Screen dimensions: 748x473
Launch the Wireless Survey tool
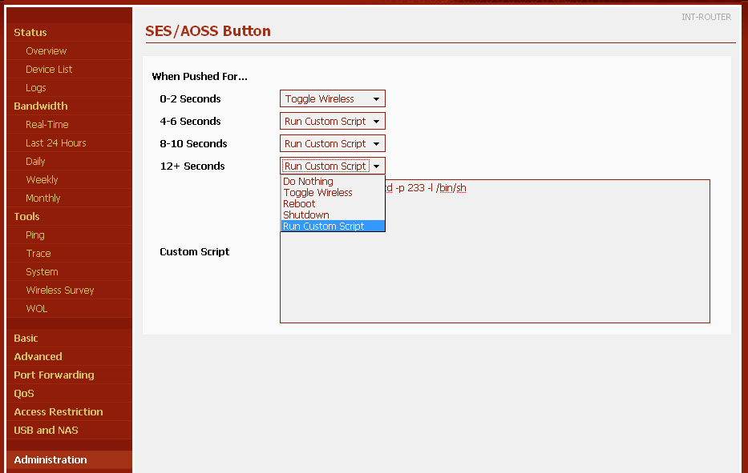click(x=60, y=291)
